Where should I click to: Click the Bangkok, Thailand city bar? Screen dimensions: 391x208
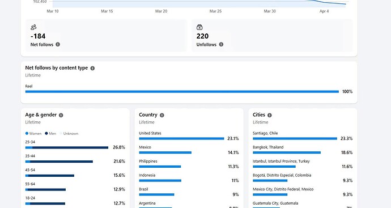pos(287,152)
